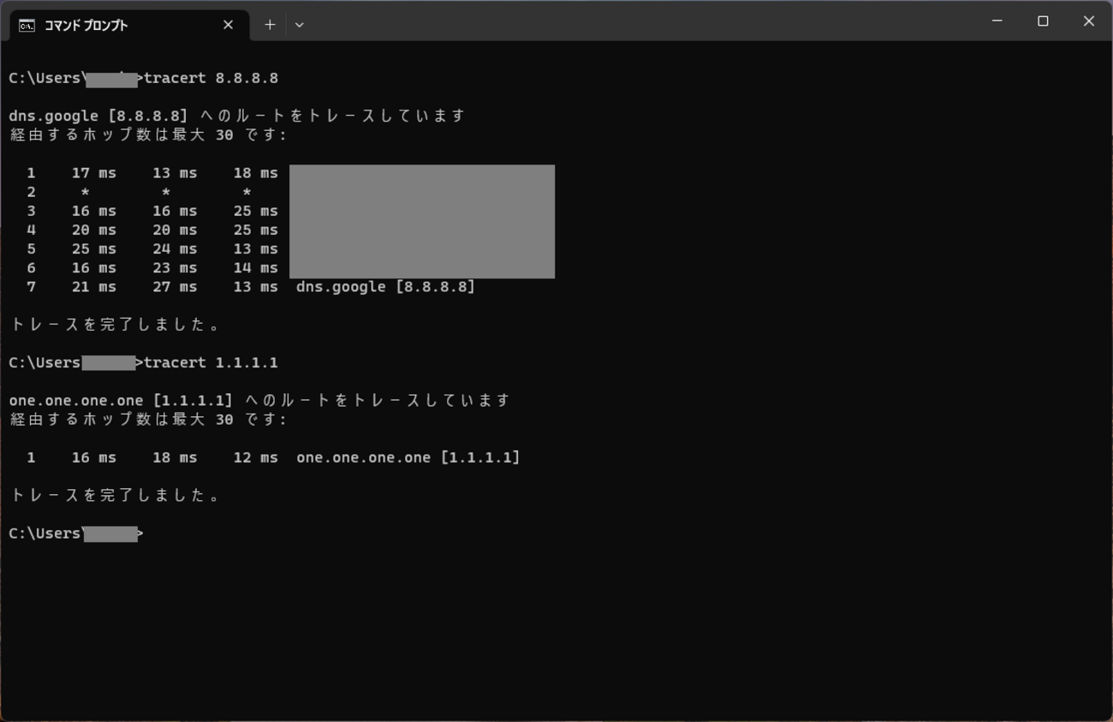This screenshot has height=722, width=1113.
Task: Minimize the terminal window
Action: tap(997, 21)
